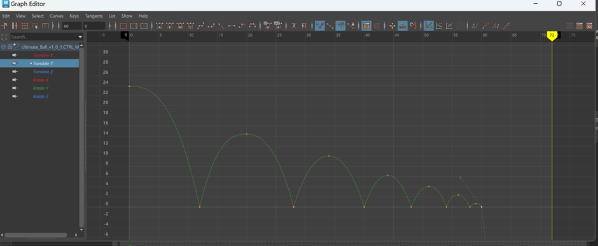Set Post-Infinity Cycle with Offset
Image resolution: width=598 pixels, height=246 pixels.
pyautogui.click(x=506, y=26)
